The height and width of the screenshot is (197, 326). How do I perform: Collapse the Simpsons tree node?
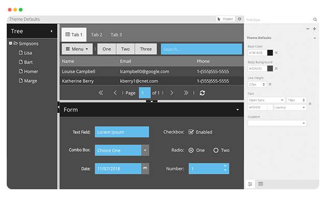click(x=10, y=43)
